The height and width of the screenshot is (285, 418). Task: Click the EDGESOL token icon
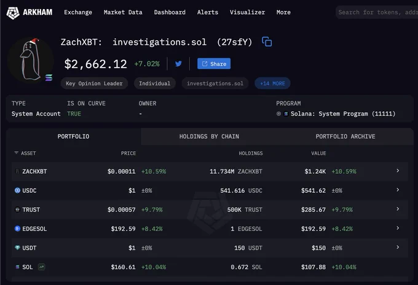coord(17,228)
